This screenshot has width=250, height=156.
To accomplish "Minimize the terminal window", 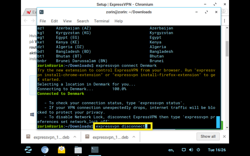I will (x=197, y=12).
